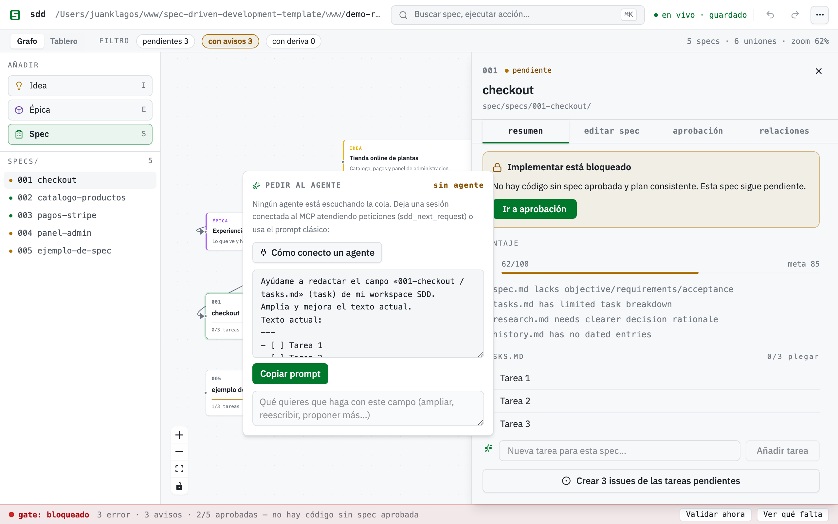The width and height of the screenshot is (838, 524).
Task: Select 002 catalogo-productos spec
Action: click(x=80, y=197)
